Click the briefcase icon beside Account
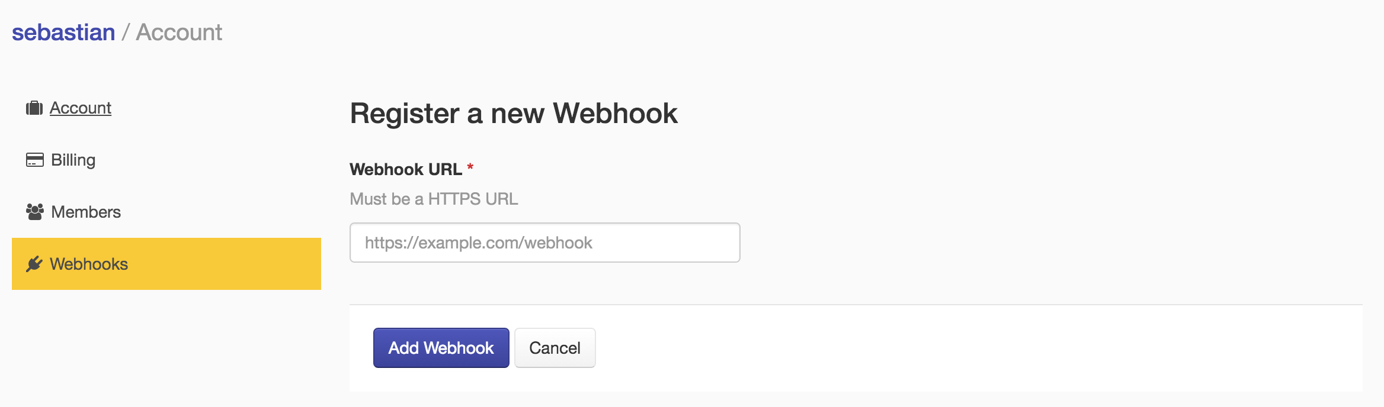 point(34,108)
